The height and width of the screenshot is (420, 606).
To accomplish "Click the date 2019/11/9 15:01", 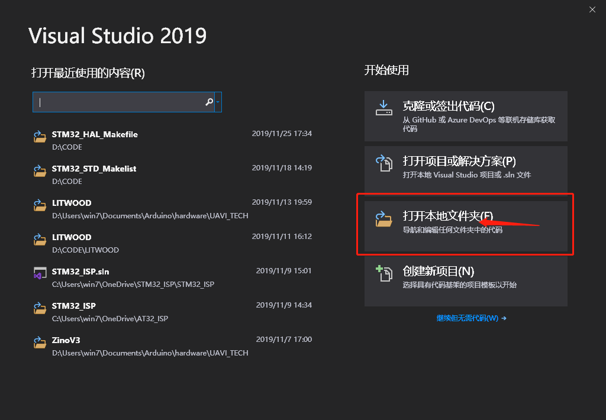I will pos(283,270).
